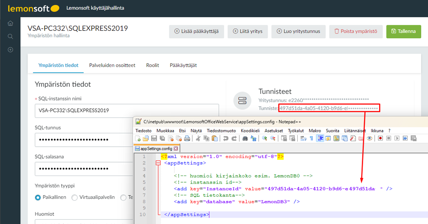
Task: Click Notepad++ Print toolbar icon
Action: click(187, 138)
